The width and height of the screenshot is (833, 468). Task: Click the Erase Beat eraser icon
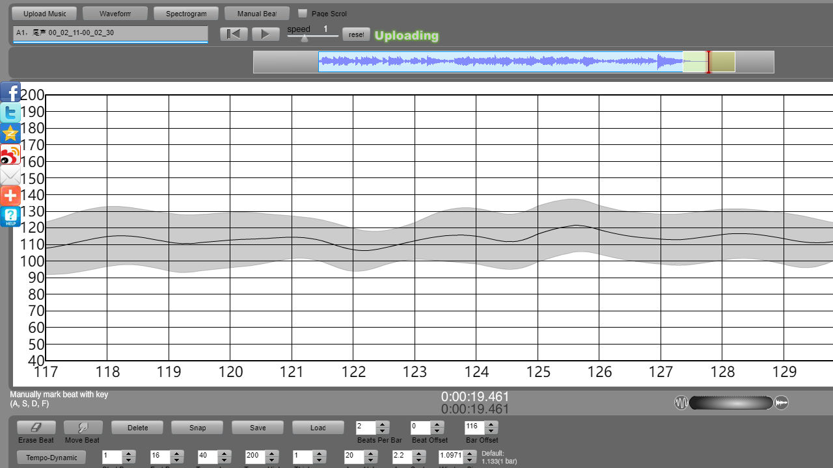point(36,427)
